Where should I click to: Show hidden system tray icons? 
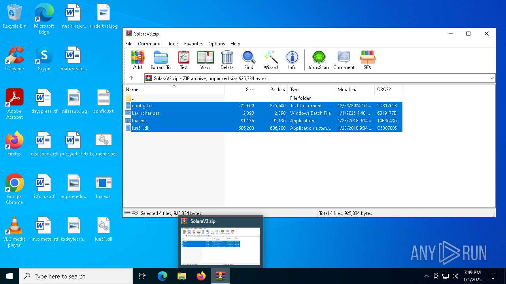pyautogui.click(x=426, y=276)
